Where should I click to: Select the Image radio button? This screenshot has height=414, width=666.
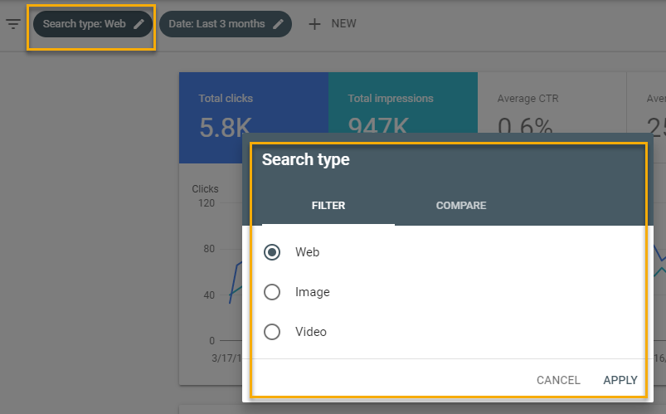[x=271, y=292]
